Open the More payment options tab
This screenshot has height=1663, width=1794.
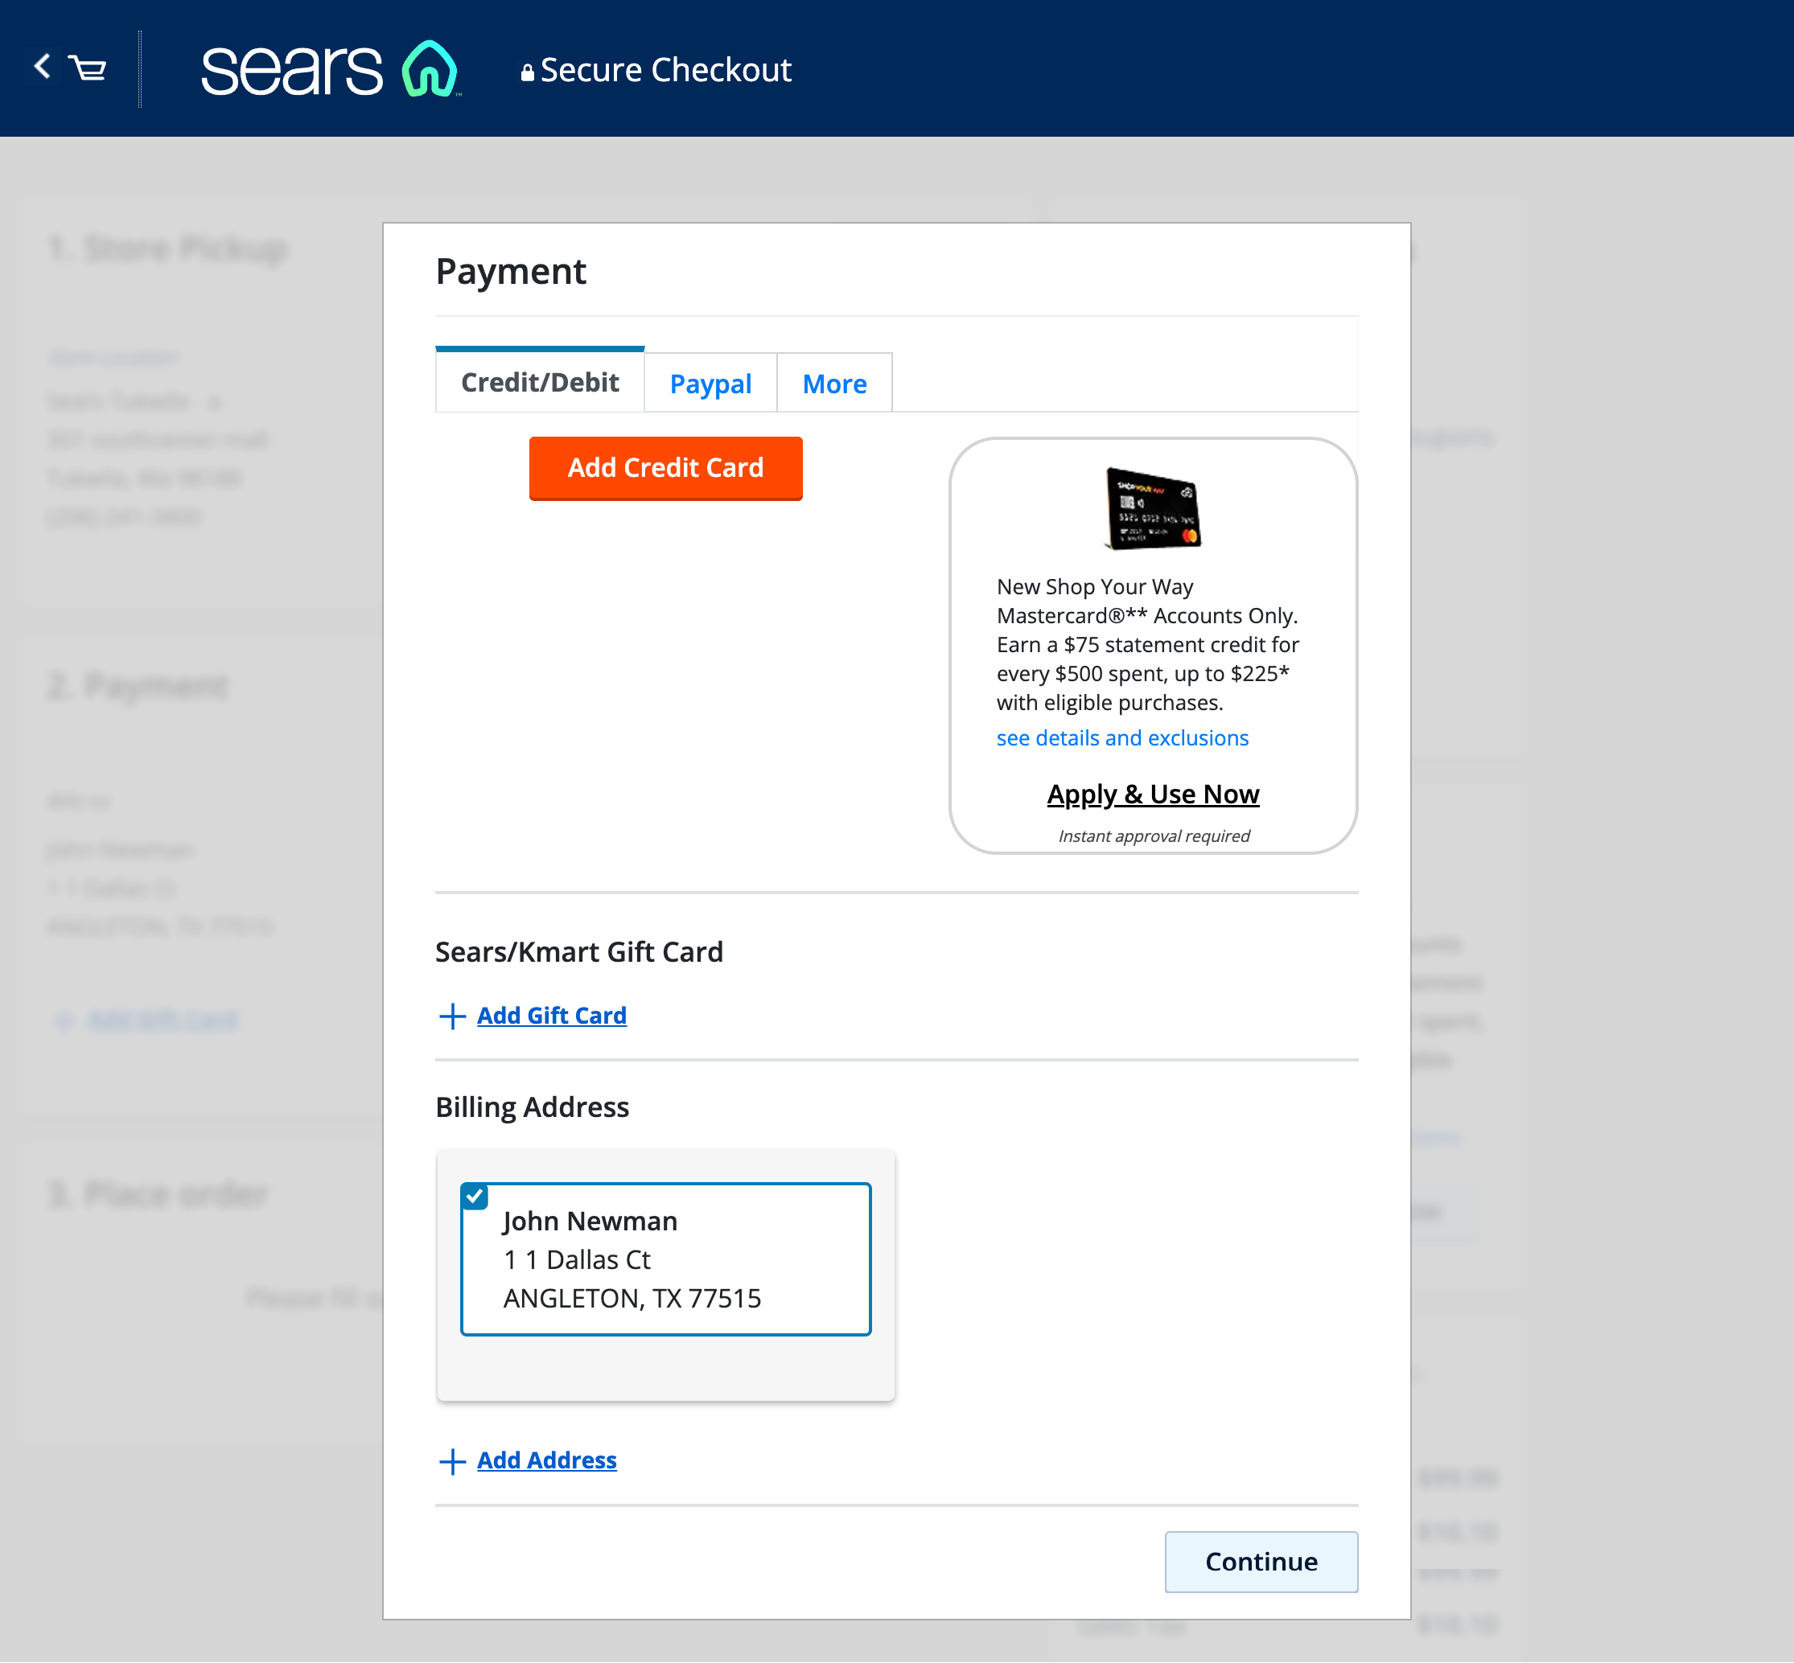click(833, 383)
